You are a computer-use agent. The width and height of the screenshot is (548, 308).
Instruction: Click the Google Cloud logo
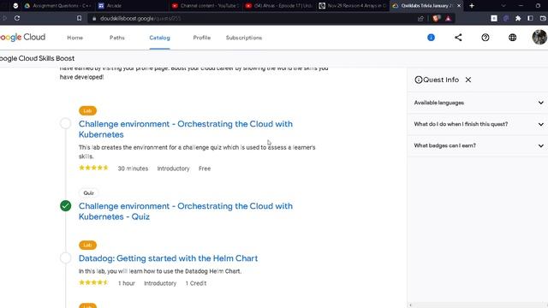22,37
